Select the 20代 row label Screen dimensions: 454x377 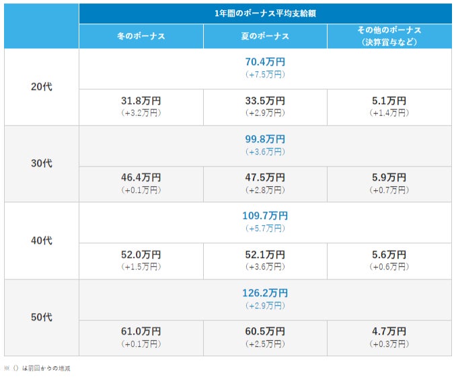(x=41, y=87)
